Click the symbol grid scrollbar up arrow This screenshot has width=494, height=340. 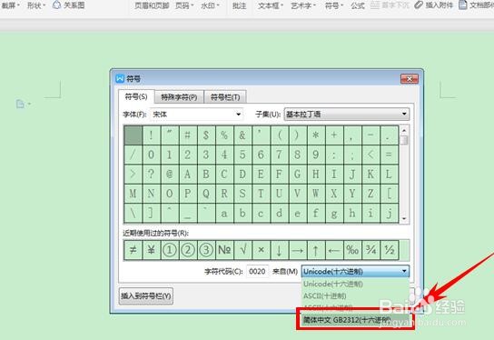404,130
